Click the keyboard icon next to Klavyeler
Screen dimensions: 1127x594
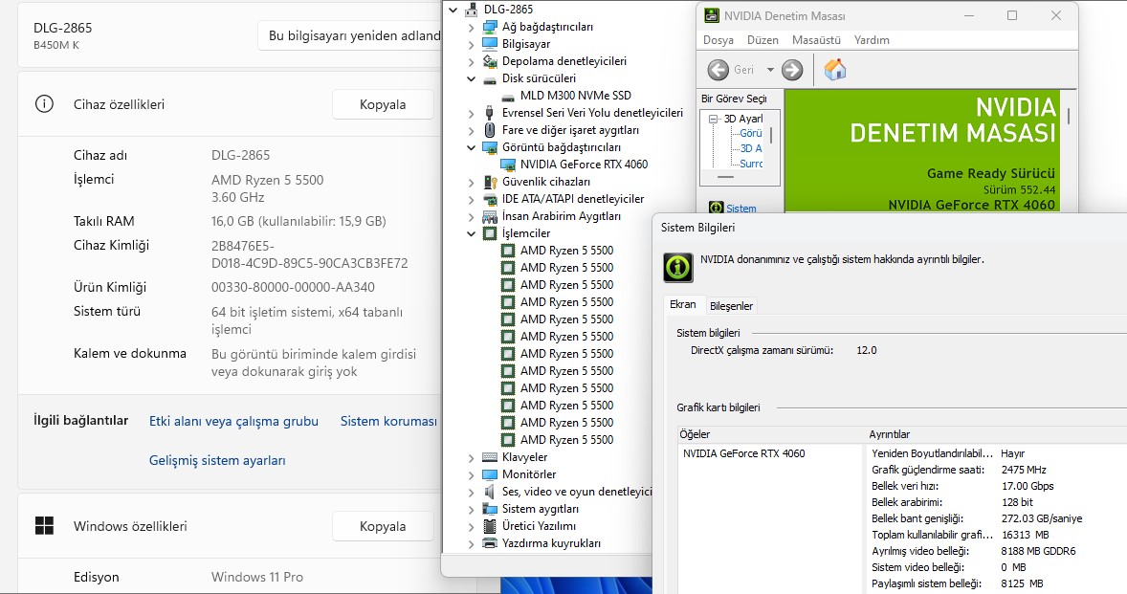coord(490,457)
